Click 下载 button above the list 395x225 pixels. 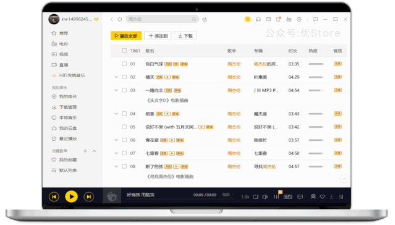coord(185,36)
